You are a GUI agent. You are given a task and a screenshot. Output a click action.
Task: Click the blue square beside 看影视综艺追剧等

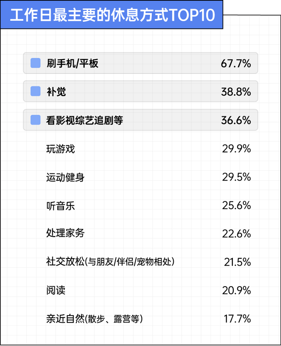tap(35, 120)
